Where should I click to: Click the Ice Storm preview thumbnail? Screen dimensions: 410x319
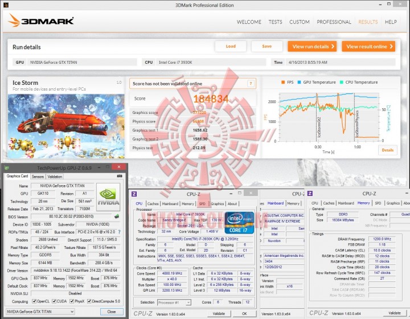(x=66, y=126)
